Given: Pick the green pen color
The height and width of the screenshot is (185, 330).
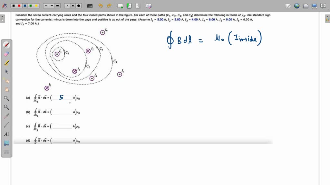Looking at the screenshot, I should pyautogui.click(x=31, y=6).
